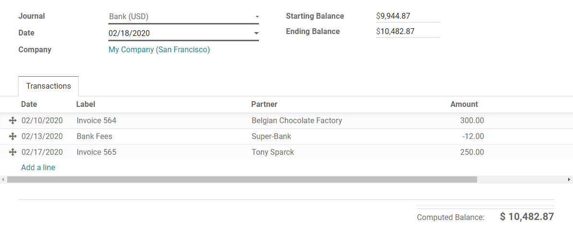Edit the Starting Balance field
This screenshot has height=231, width=573.
[408, 16]
